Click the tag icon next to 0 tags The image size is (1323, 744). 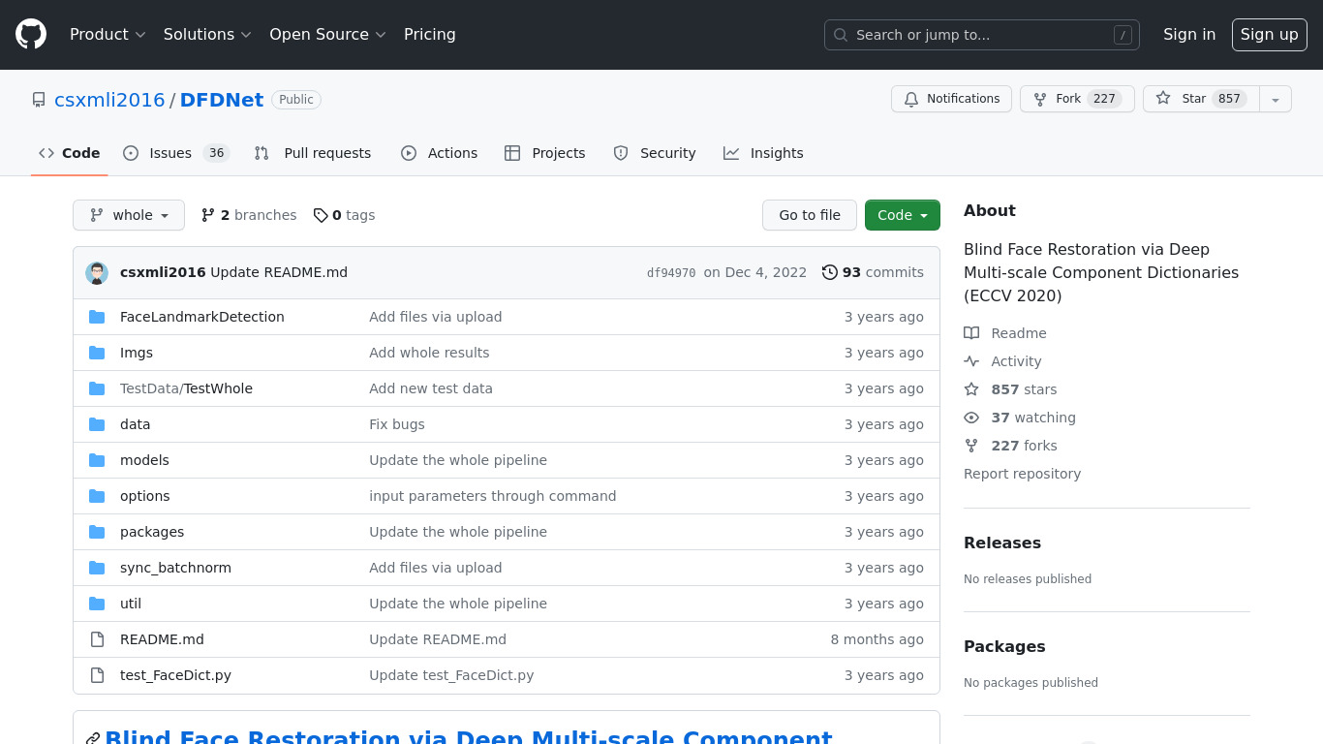coord(321,215)
